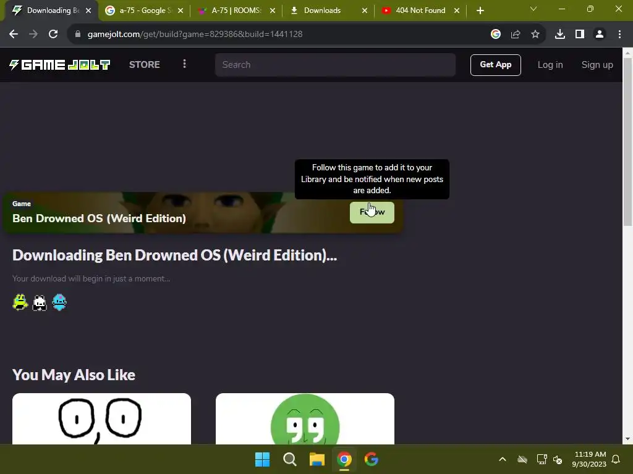Click the scrollbar down arrow
The width and height of the screenshot is (633, 474).
(x=628, y=439)
